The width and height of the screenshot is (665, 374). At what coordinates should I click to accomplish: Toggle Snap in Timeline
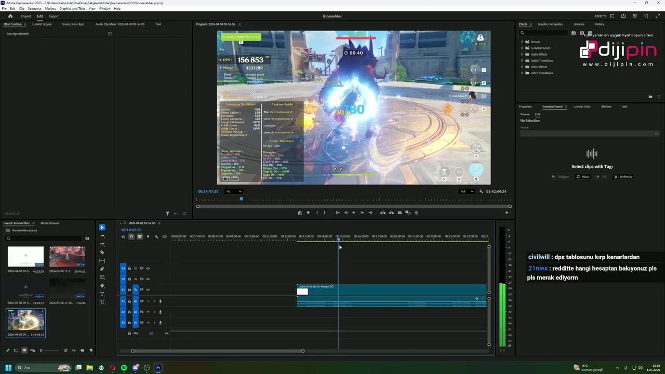tap(131, 237)
